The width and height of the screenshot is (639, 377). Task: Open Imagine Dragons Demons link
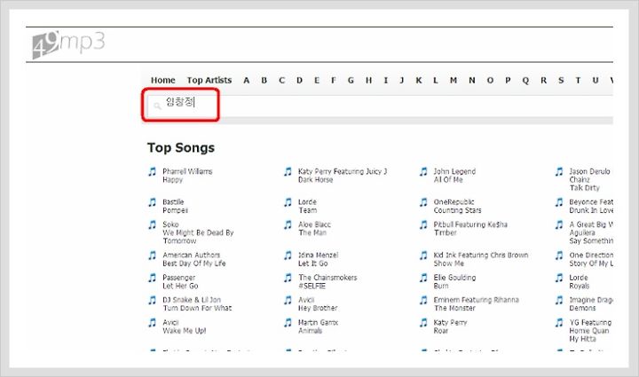point(591,304)
